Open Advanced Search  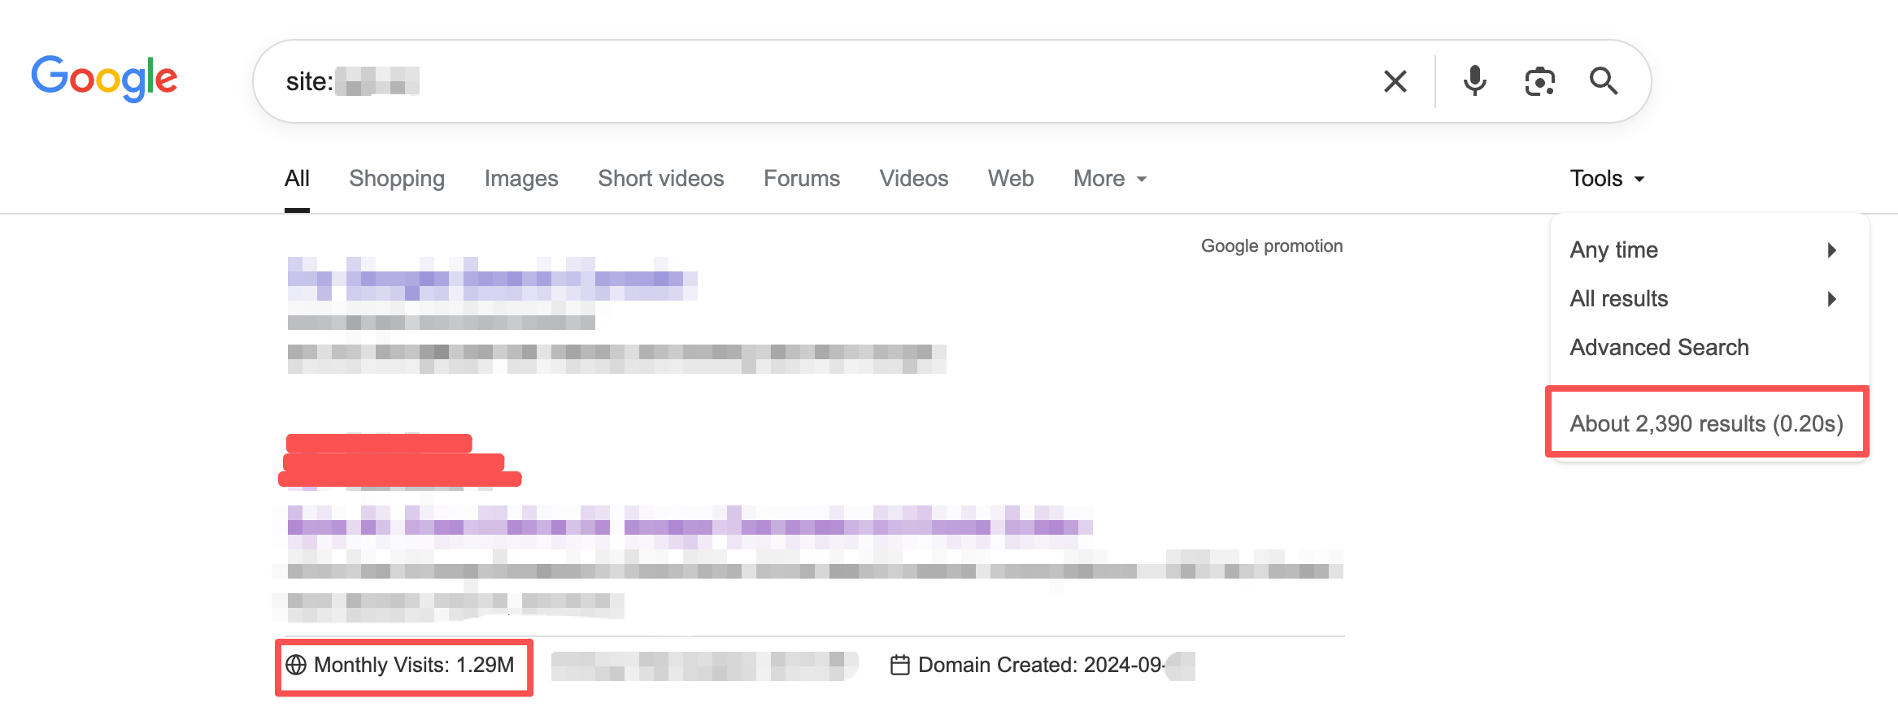click(x=1659, y=347)
